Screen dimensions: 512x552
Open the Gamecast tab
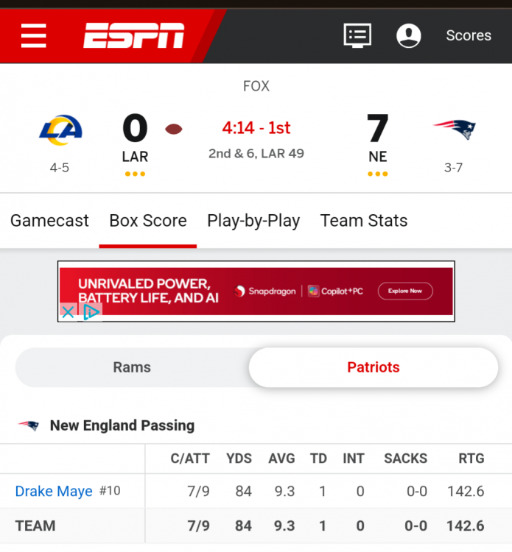point(49,221)
